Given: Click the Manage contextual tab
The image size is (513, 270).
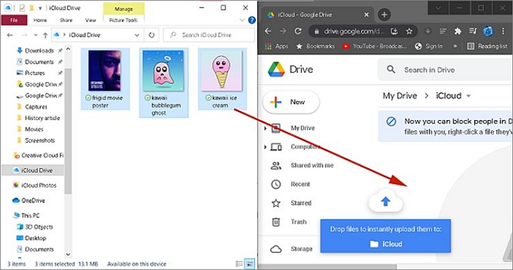Looking at the screenshot, I should pyautogui.click(x=124, y=9).
